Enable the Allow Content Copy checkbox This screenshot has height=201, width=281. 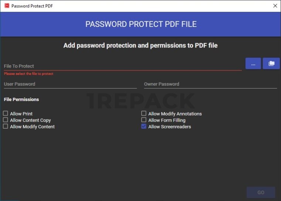(6, 120)
